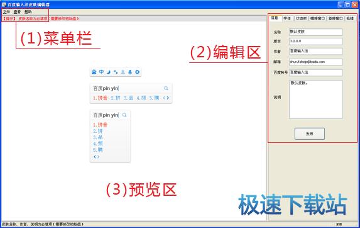The image size is (360, 228).
Task: Click previous-page arrow in horizontal candidate window
Action: coord(164,98)
